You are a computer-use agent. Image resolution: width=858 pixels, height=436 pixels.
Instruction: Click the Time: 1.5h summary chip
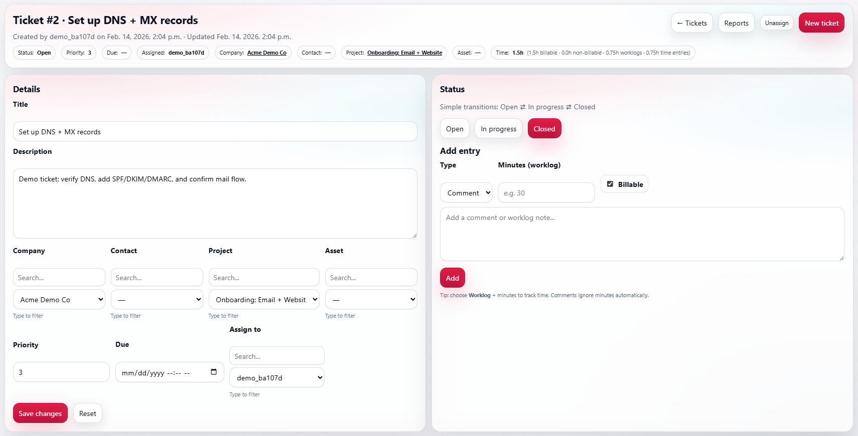pos(593,53)
